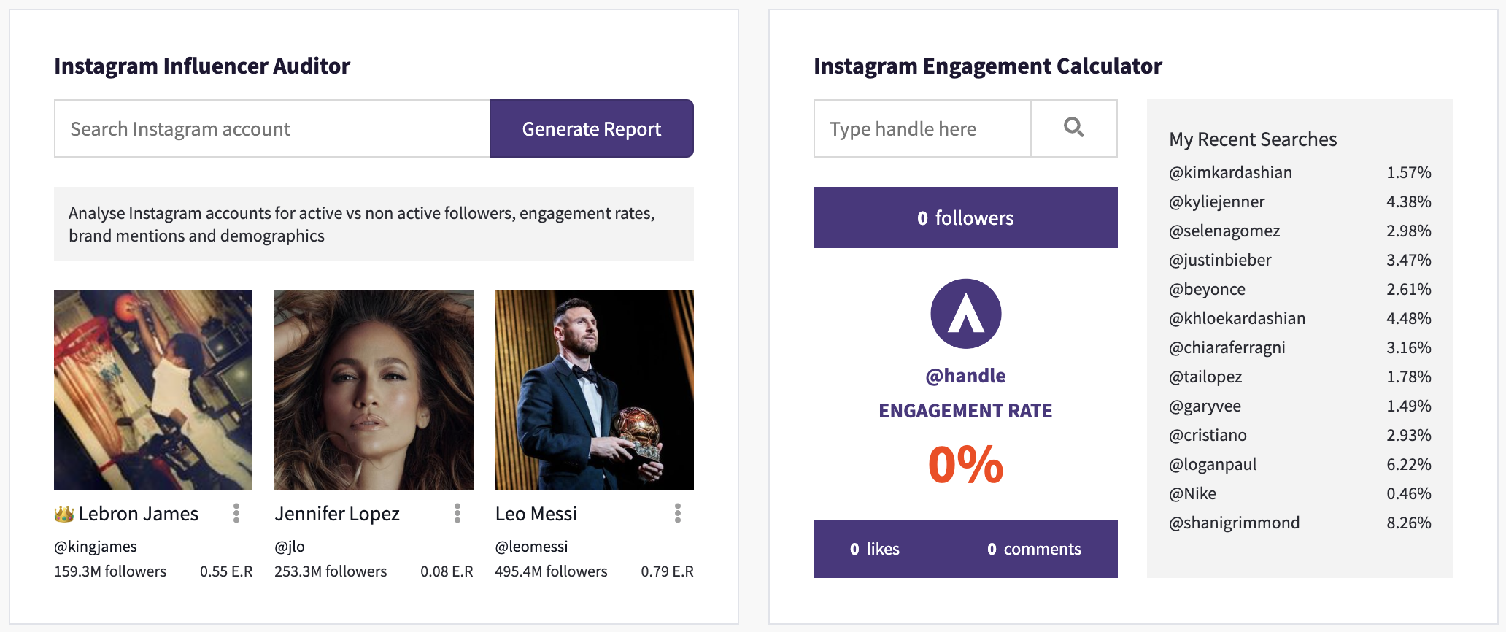
Task: Click the @leomessi handle text
Action: 531,546
